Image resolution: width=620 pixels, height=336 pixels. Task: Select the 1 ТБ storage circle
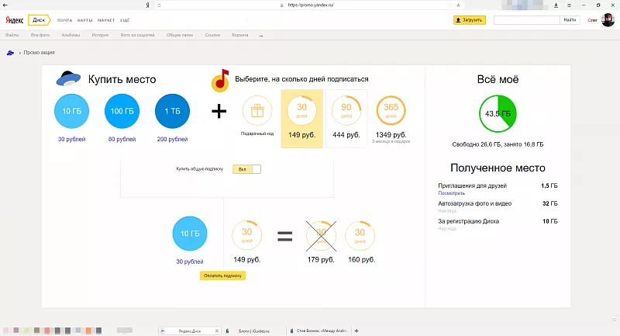pyautogui.click(x=172, y=111)
